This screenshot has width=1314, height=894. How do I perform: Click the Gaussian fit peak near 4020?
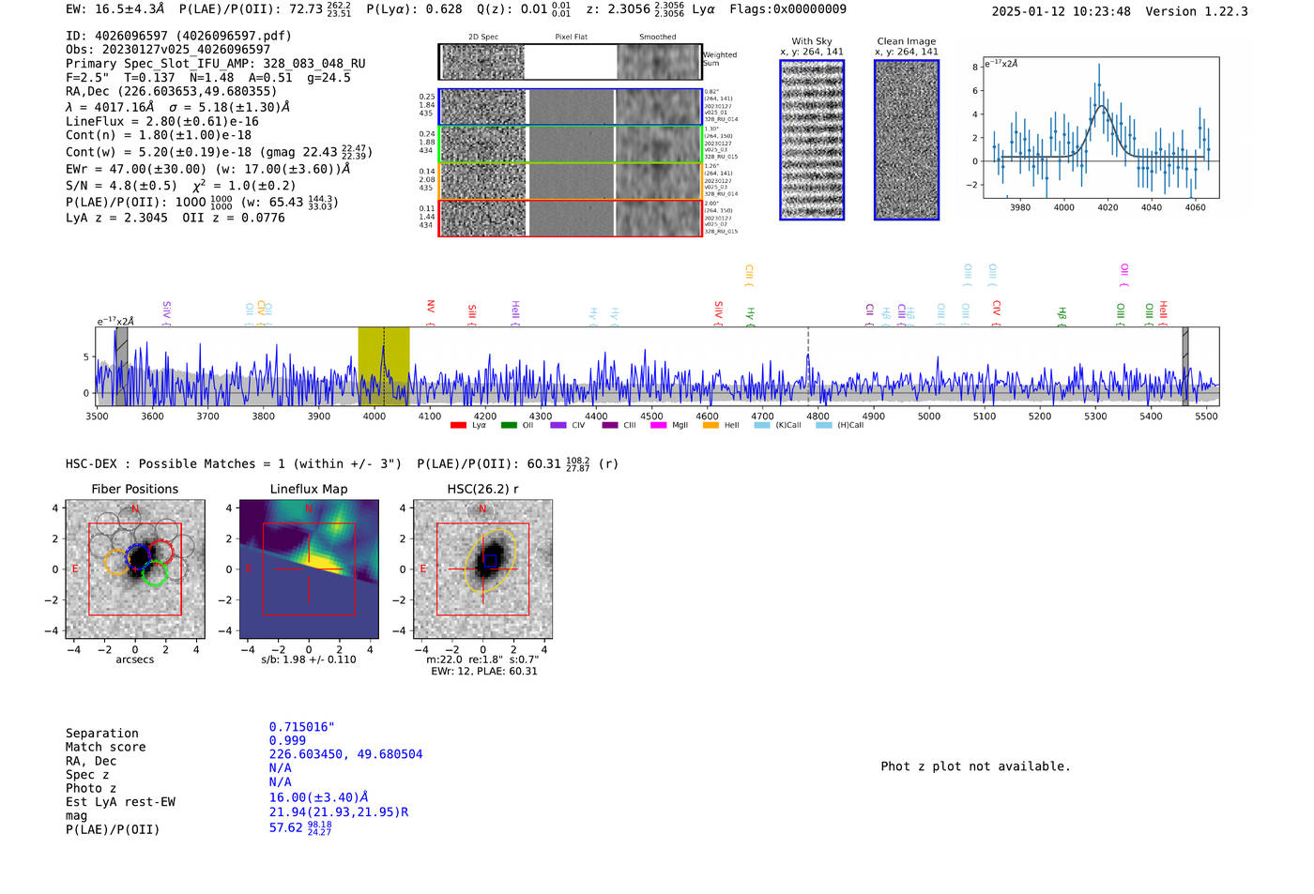pos(1102,107)
